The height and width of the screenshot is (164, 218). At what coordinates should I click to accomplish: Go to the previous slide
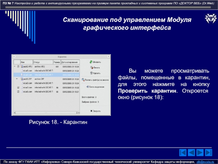point(192,152)
